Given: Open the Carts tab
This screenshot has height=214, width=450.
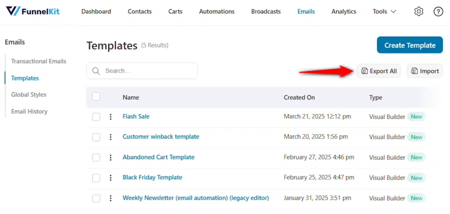Looking at the screenshot, I should pos(175,12).
